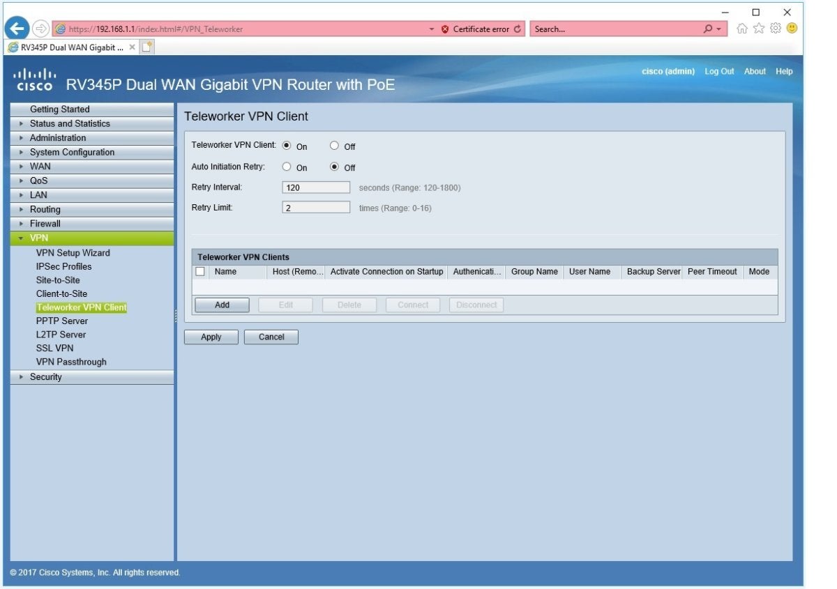Open L2TP Server page
This screenshot has height=589, width=837.
(61, 335)
